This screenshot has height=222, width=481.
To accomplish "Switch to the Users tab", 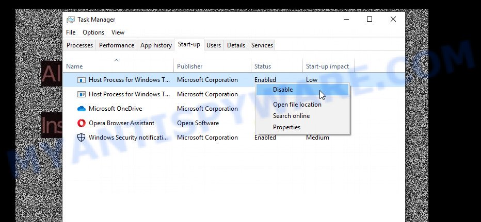I will pos(214,45).
